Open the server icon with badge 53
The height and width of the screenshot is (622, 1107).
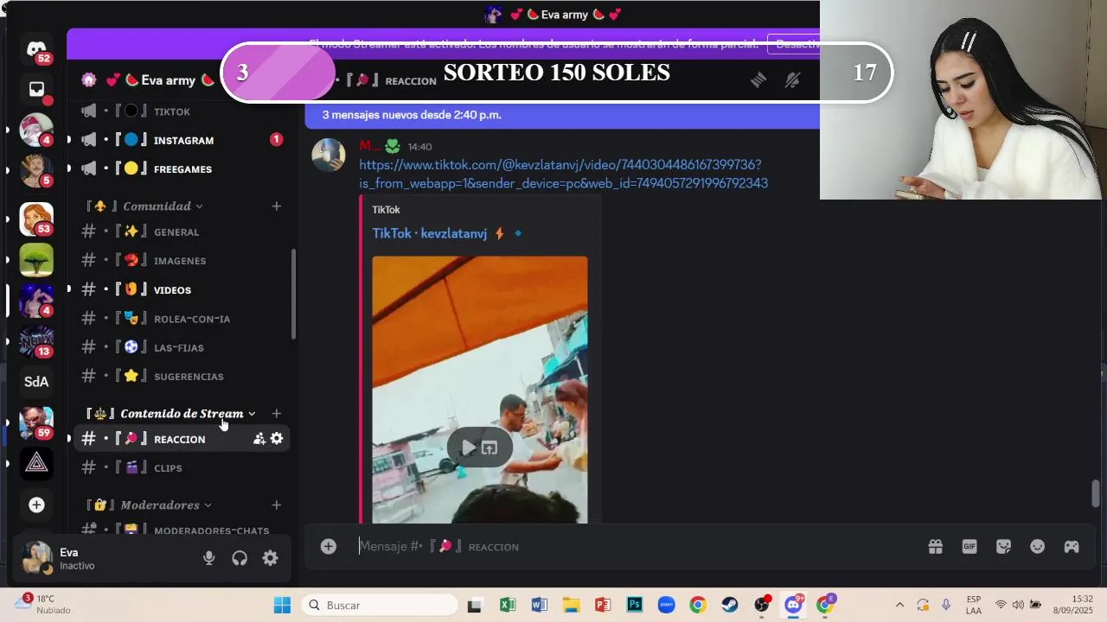[x=36, y=219]
